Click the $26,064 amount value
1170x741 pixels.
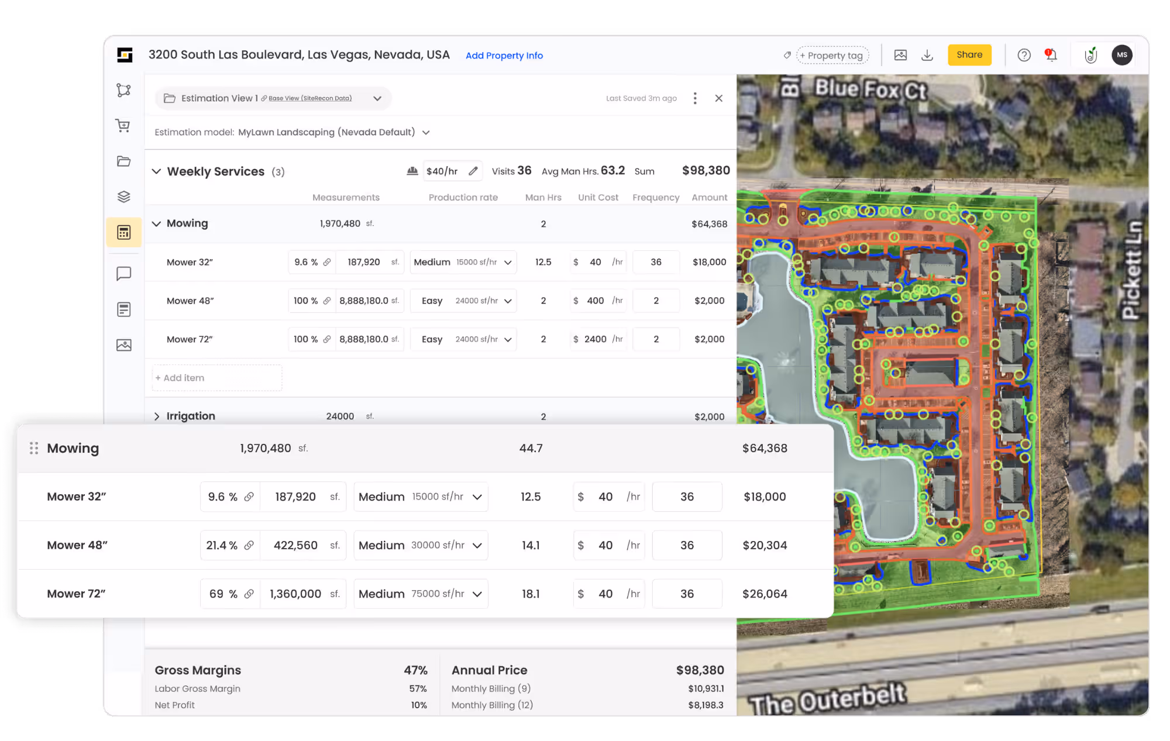(765, 594)
